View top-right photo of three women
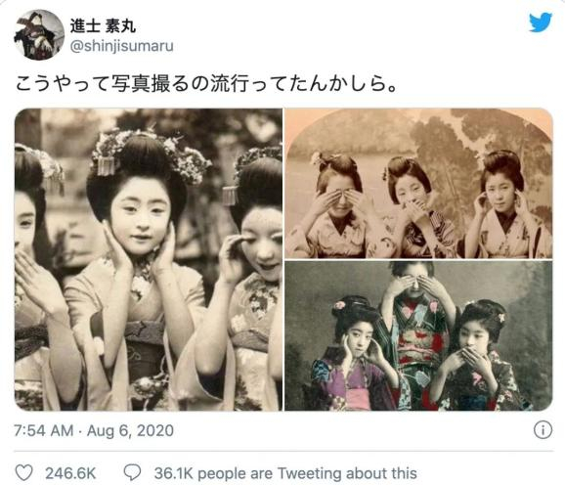Image resolution: width=565 pixels, height=485 pixels. pos(418,184)
